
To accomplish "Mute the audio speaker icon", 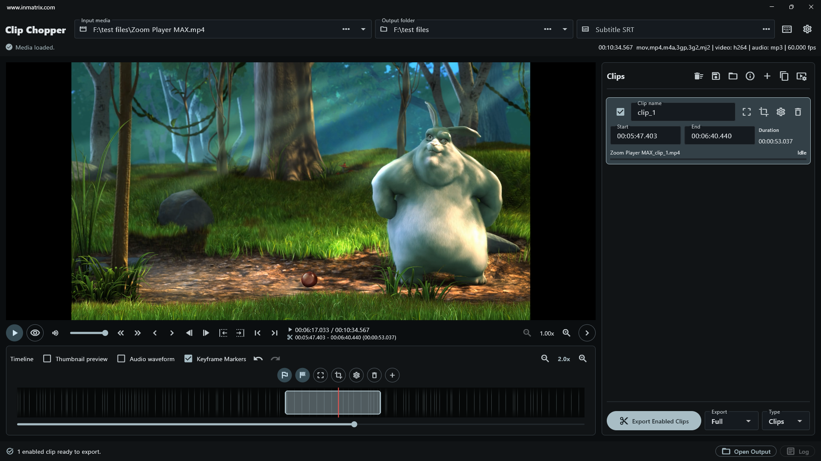I will click(x=55, y=333).
